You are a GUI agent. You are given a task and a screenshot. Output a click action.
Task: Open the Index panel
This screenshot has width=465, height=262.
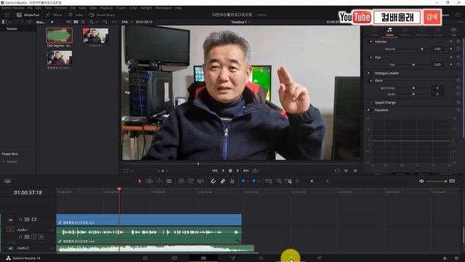point(76,15)
